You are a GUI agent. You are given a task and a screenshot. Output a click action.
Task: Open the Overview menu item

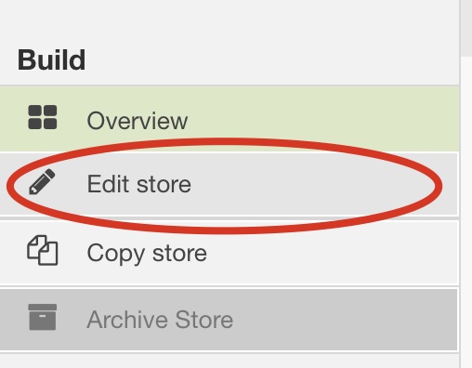pos(229,119)
